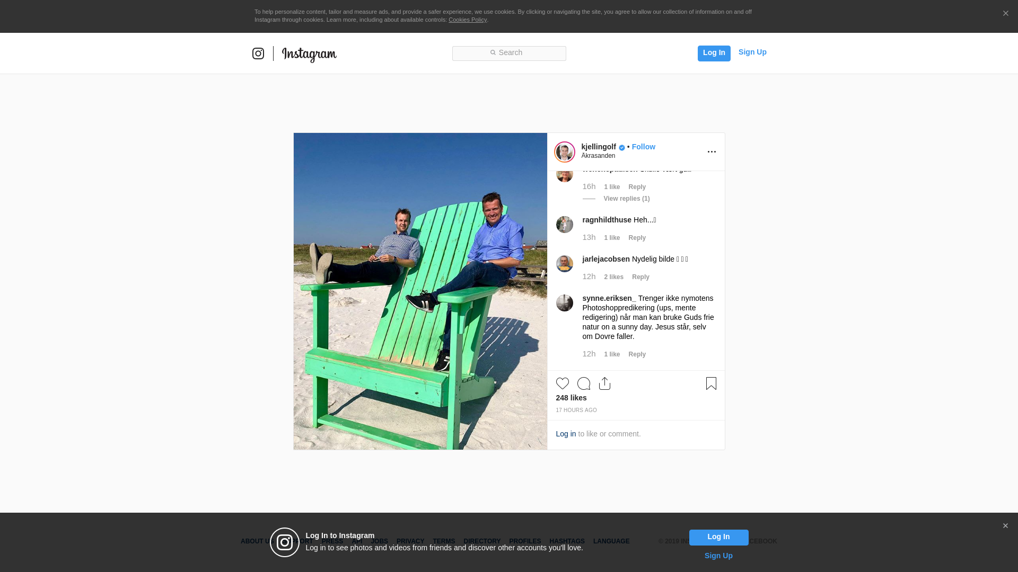Click the Search input field
Viewport: 1018px width, 572px height.
click(509, 53)
